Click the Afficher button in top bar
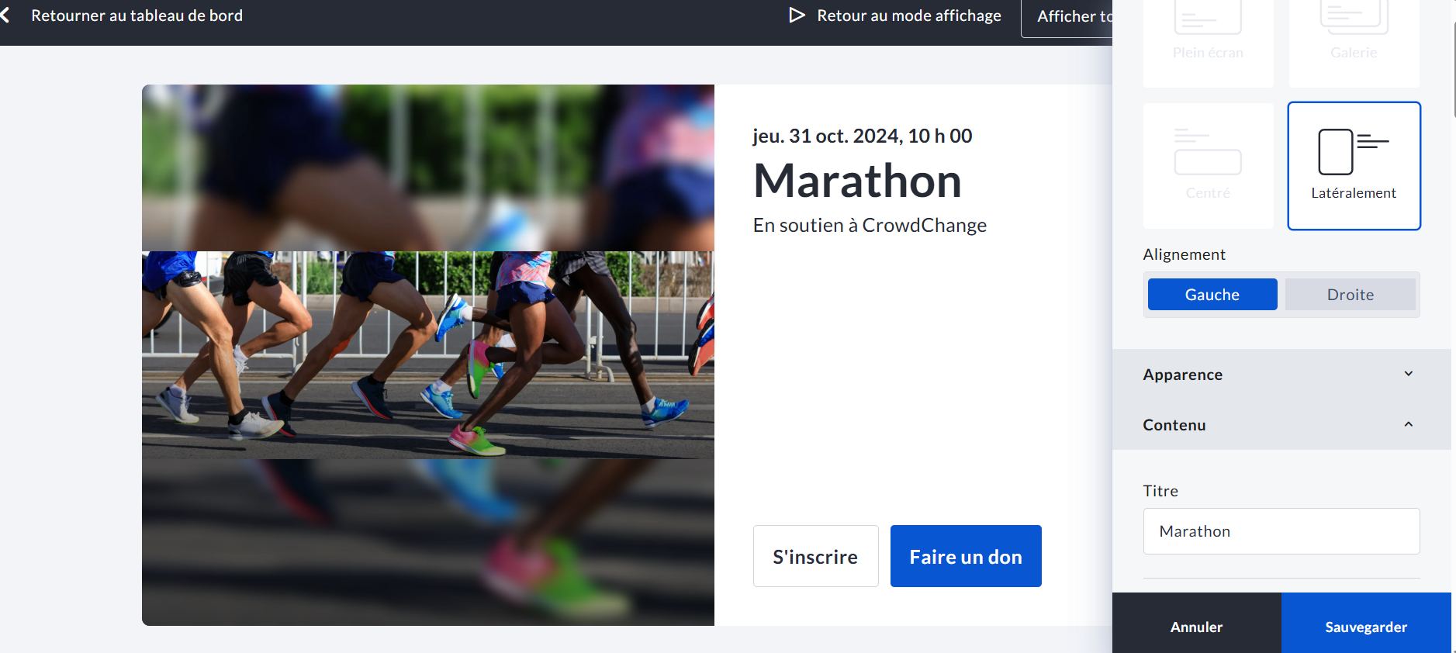1456x653 pixels. pyautogui.click(x=1070, y=17)
